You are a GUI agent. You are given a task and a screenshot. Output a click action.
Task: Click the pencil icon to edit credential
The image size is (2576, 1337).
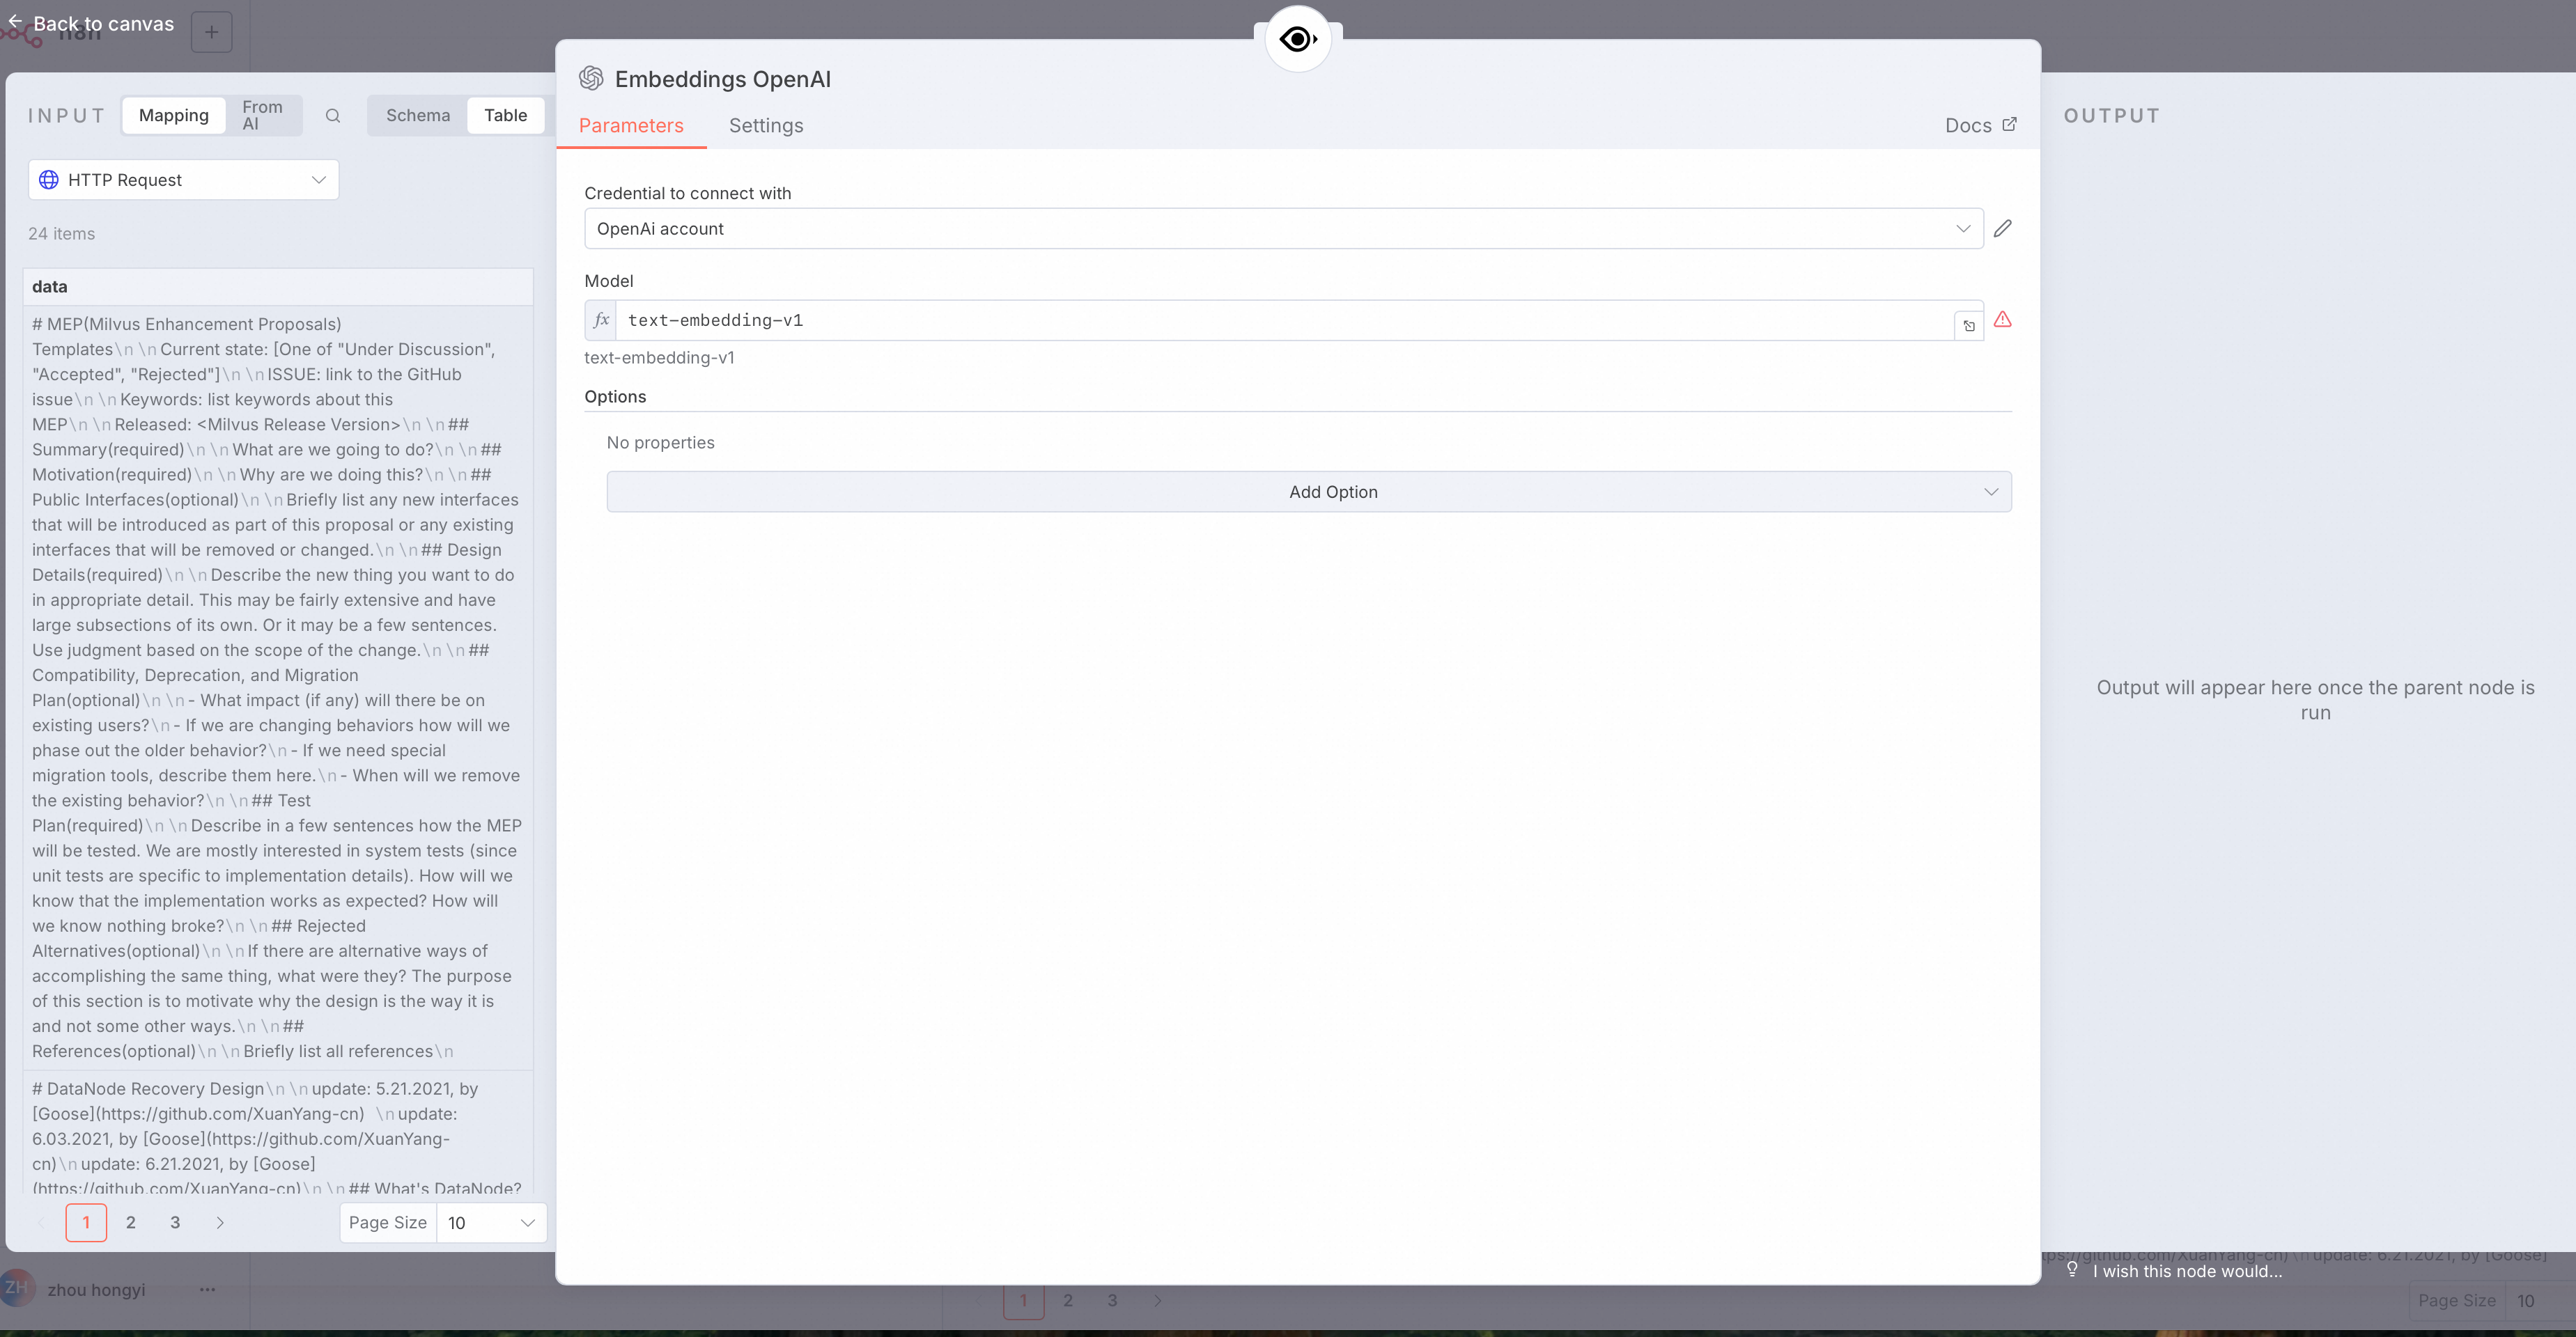[2002, 229]
